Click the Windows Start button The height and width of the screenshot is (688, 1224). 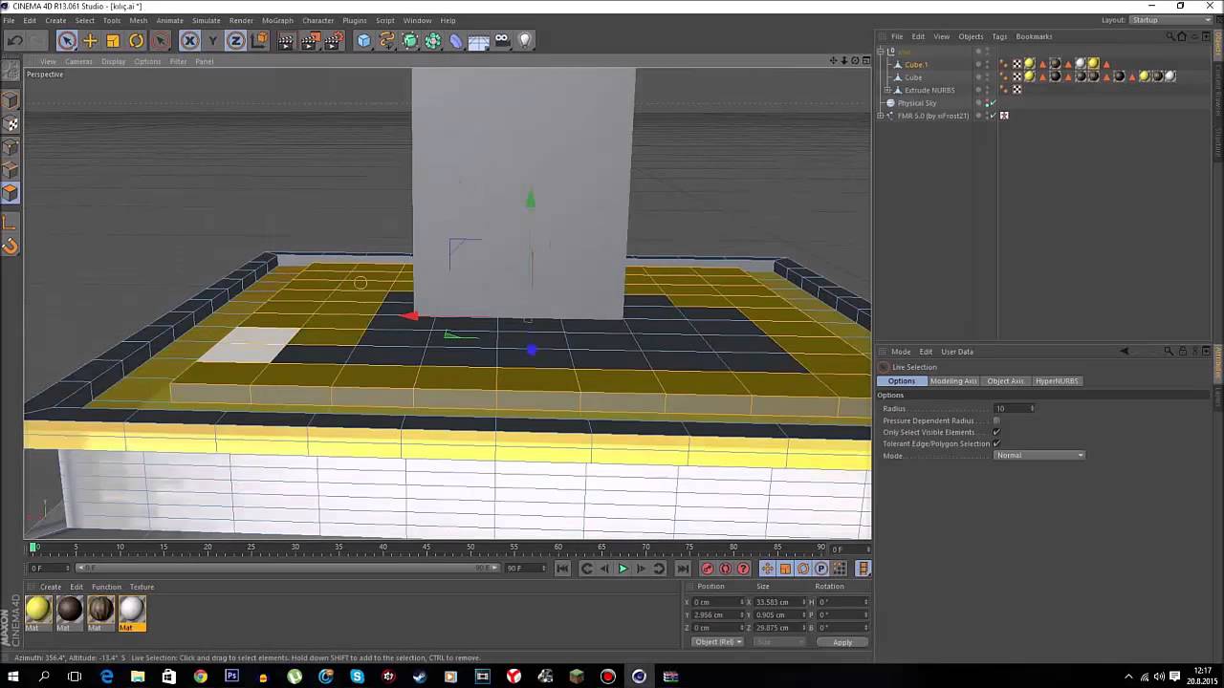[x=12, y=677]
